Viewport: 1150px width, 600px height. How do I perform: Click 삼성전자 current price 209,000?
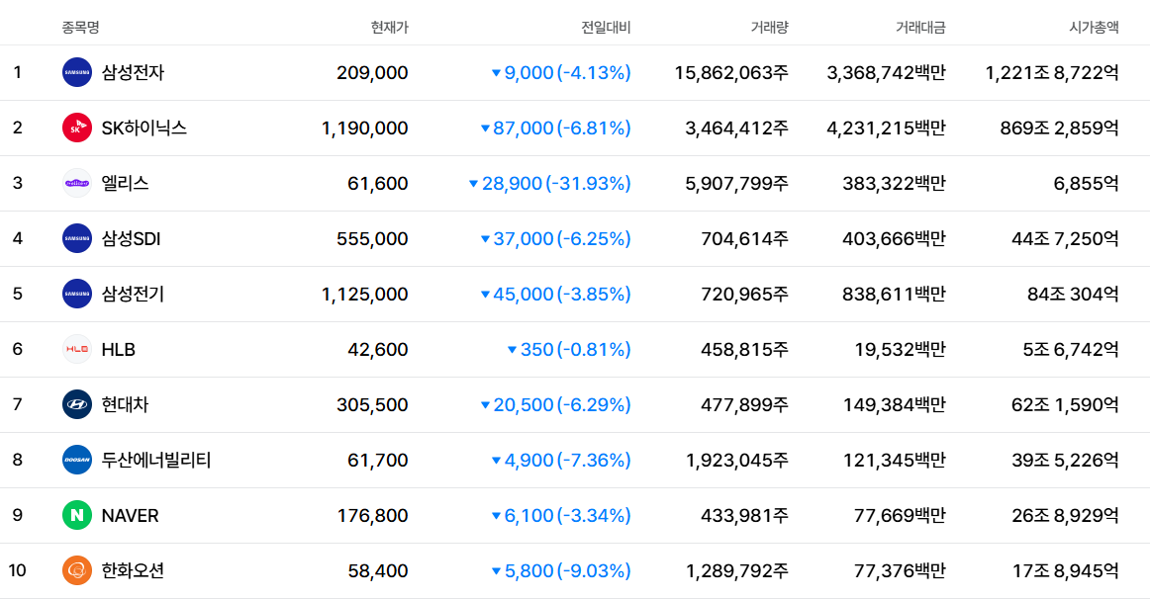coord(372,72)
